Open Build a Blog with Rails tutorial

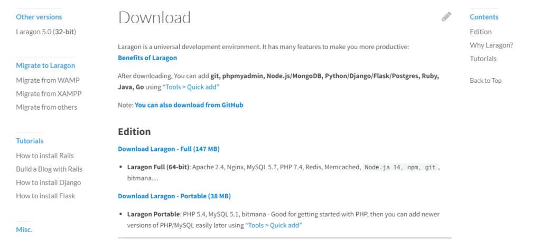point(49,169)
